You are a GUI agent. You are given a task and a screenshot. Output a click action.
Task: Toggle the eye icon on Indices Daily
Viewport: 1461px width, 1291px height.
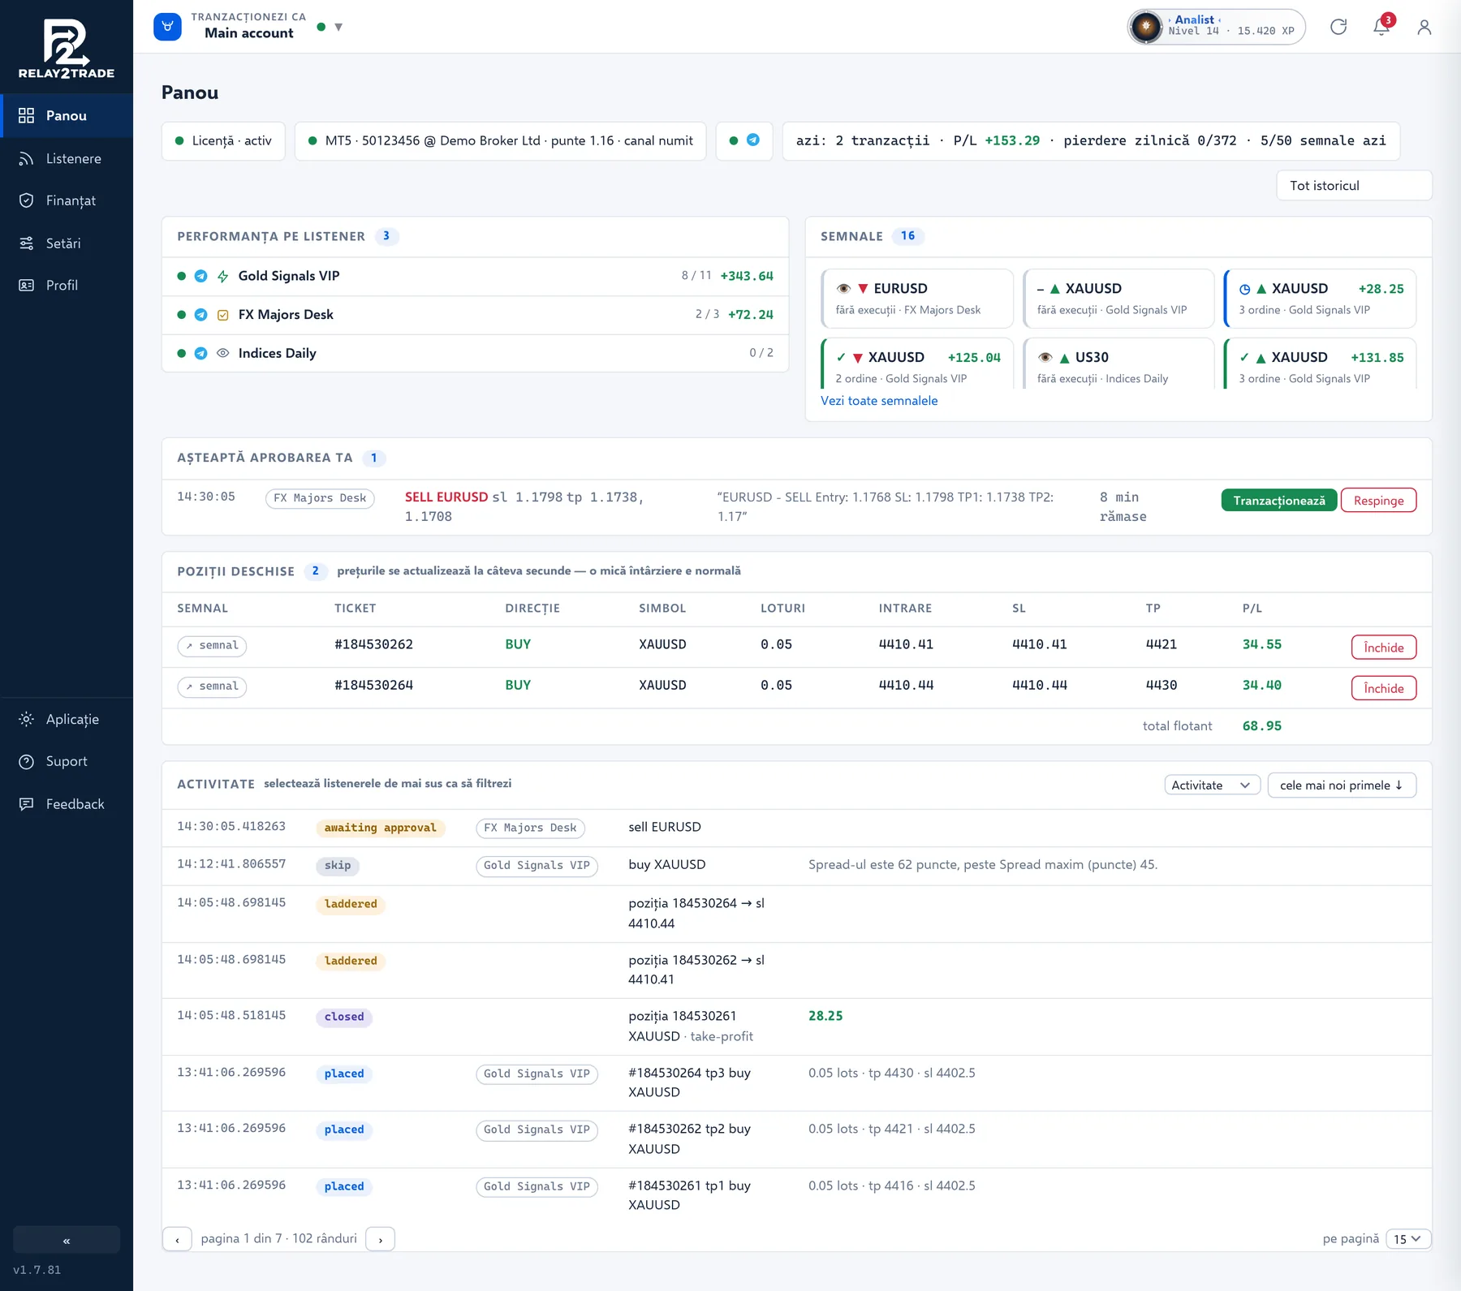223,353
